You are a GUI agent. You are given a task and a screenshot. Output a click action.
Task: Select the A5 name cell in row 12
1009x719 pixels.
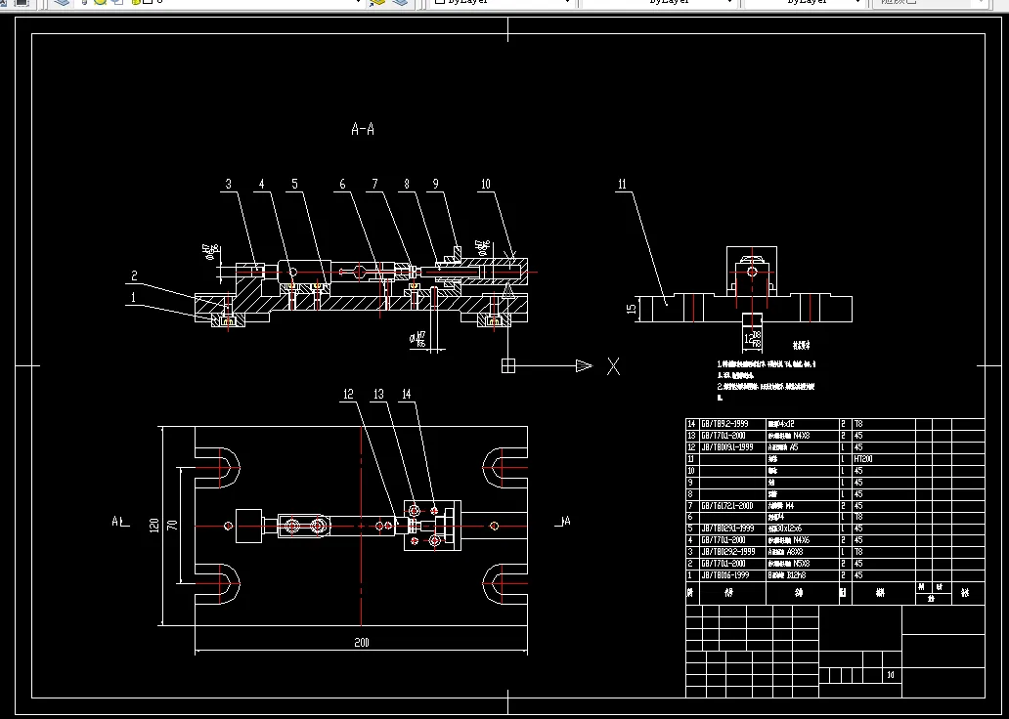(x=803, y=447)
